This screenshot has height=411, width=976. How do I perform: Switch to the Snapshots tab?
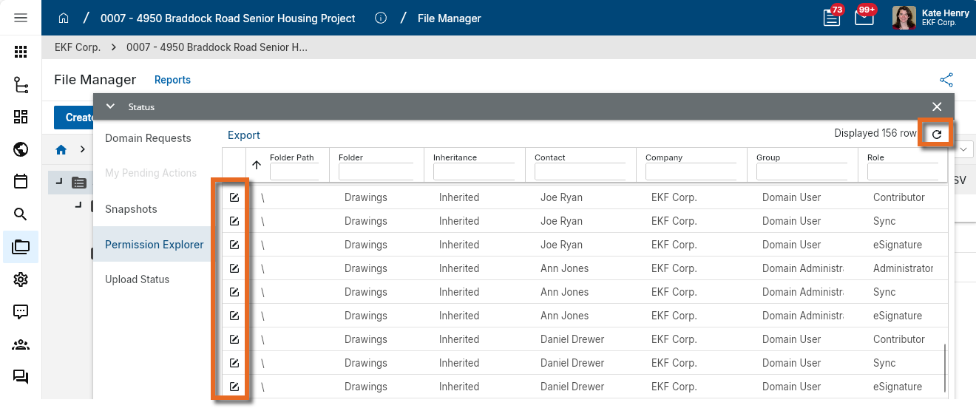[131, 209]
